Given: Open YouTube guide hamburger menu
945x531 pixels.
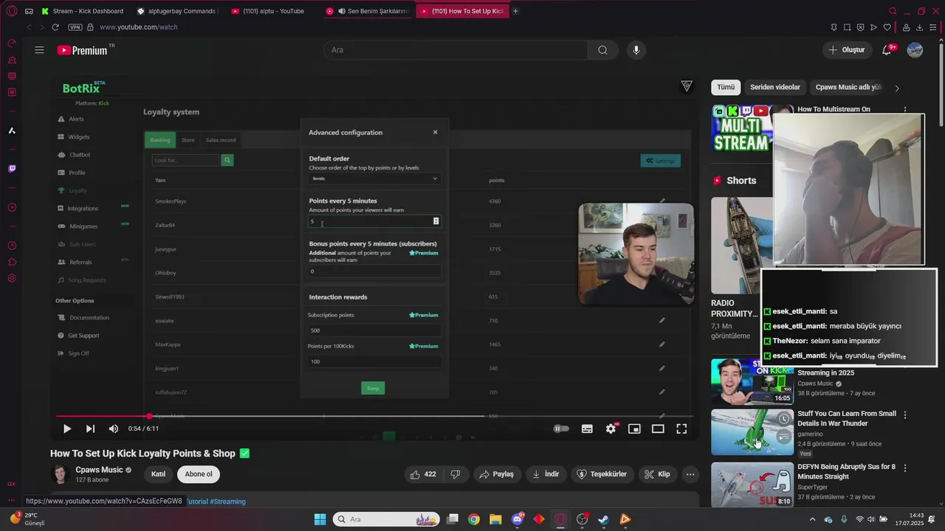Looking at the screenshot, I should coord(39,50).
